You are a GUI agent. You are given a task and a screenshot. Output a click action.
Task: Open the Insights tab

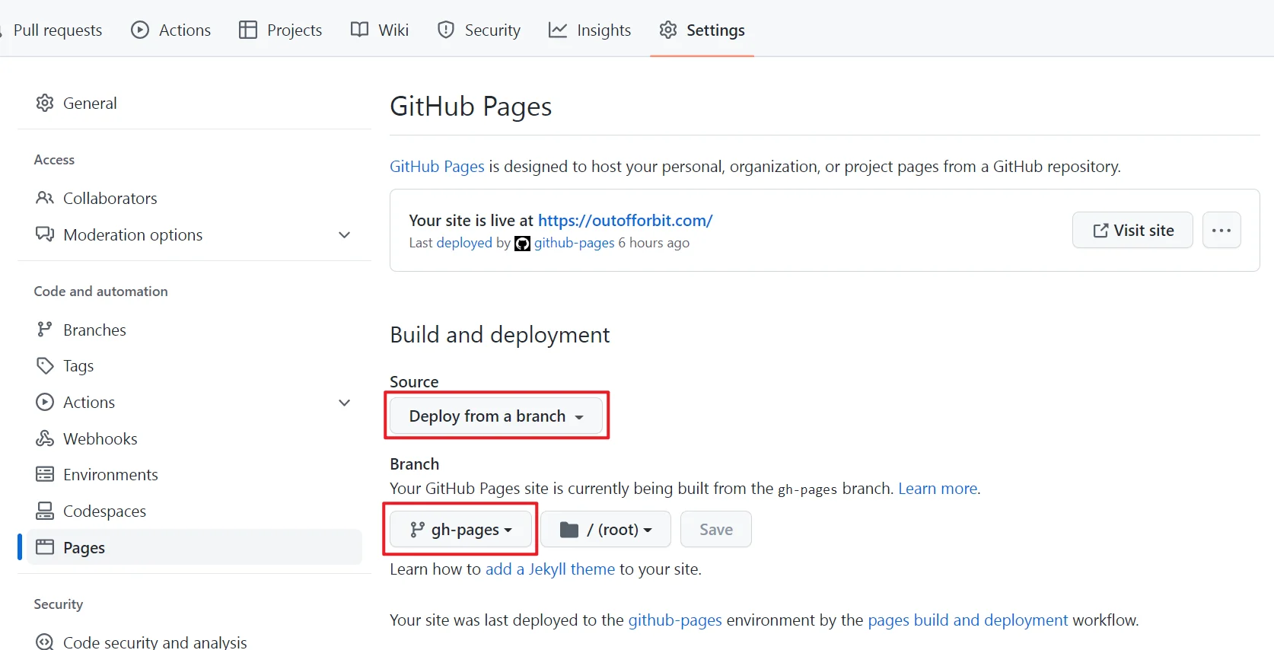[x=590, y=30]
